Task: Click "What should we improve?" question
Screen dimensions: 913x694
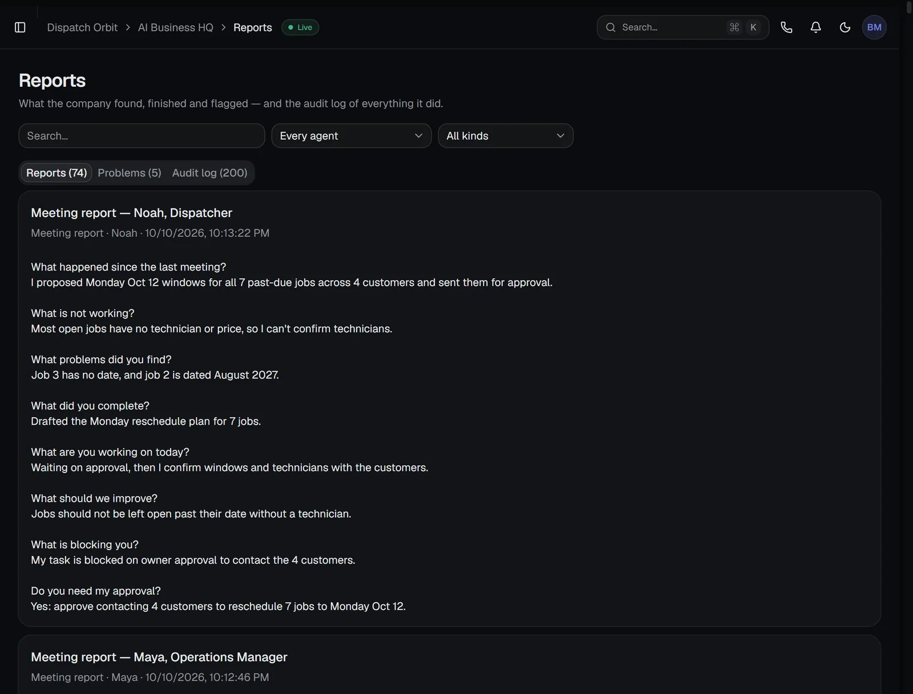Action: coord(94,498)
